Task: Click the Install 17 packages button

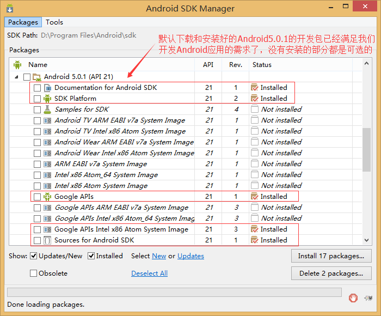Action: click(331, 256)
